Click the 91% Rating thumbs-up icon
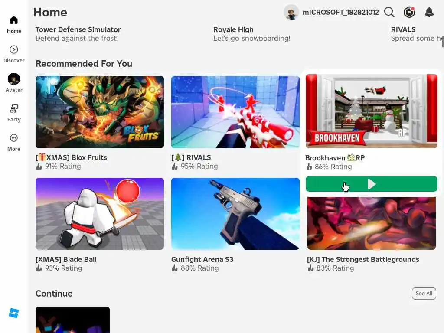The width and height of the screenshot is (444, 333). tap(39, 166)
